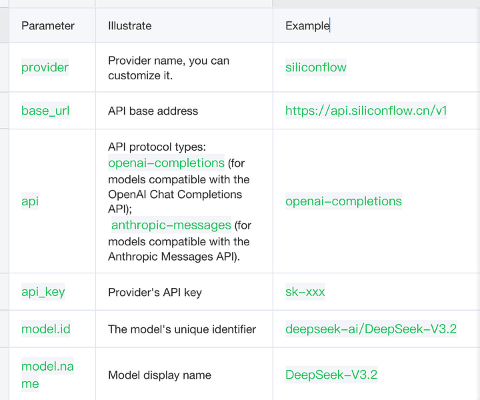The height and width of the screenshot is (400, 480).
Task: Click the 'Provider's API key' description
Action: pos(155,292)
